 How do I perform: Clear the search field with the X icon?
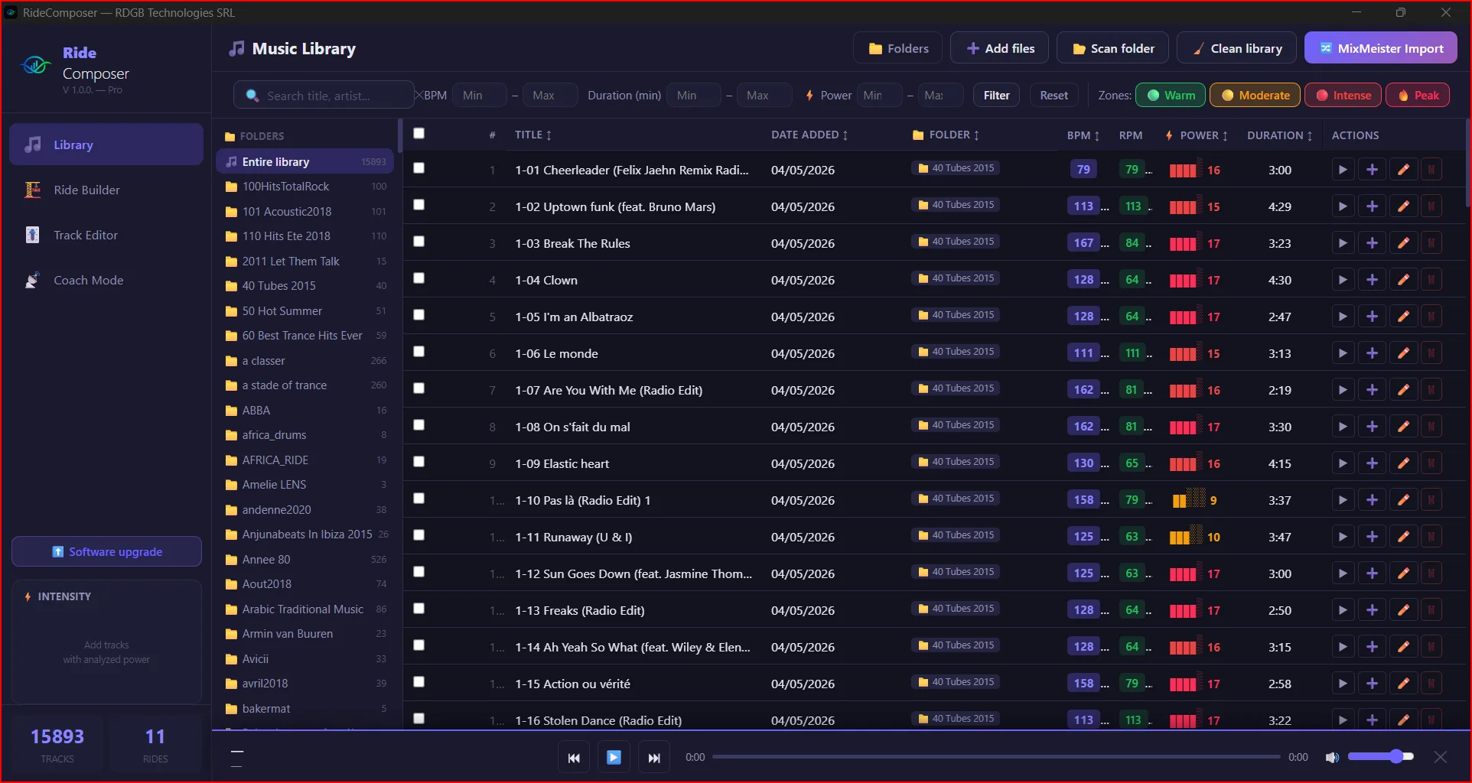pos(418,95)
